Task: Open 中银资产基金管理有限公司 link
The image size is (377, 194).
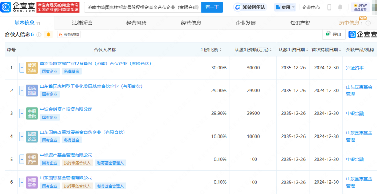Action: point(66,155)
